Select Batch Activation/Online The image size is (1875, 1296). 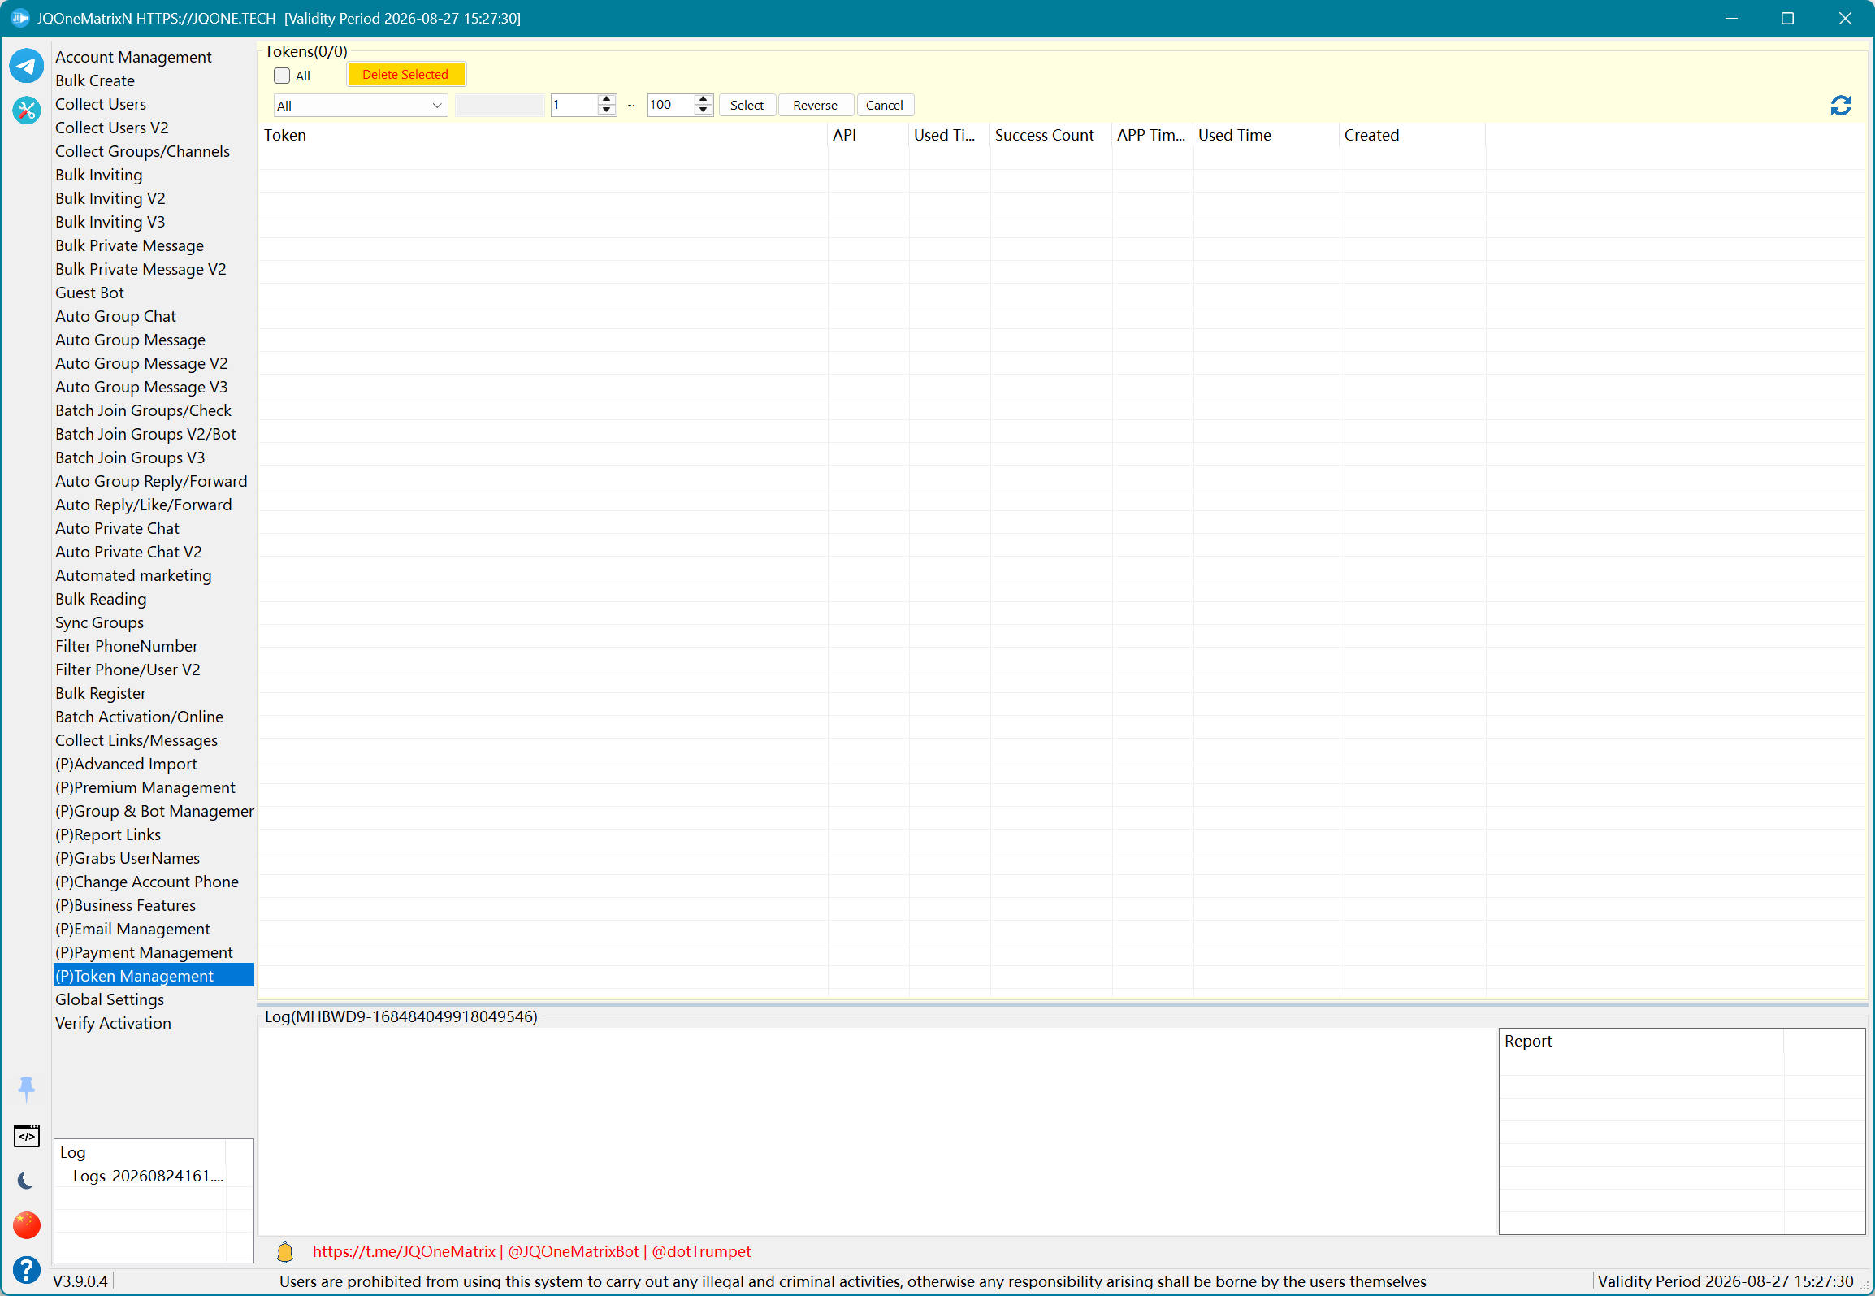tap(139, 717)
